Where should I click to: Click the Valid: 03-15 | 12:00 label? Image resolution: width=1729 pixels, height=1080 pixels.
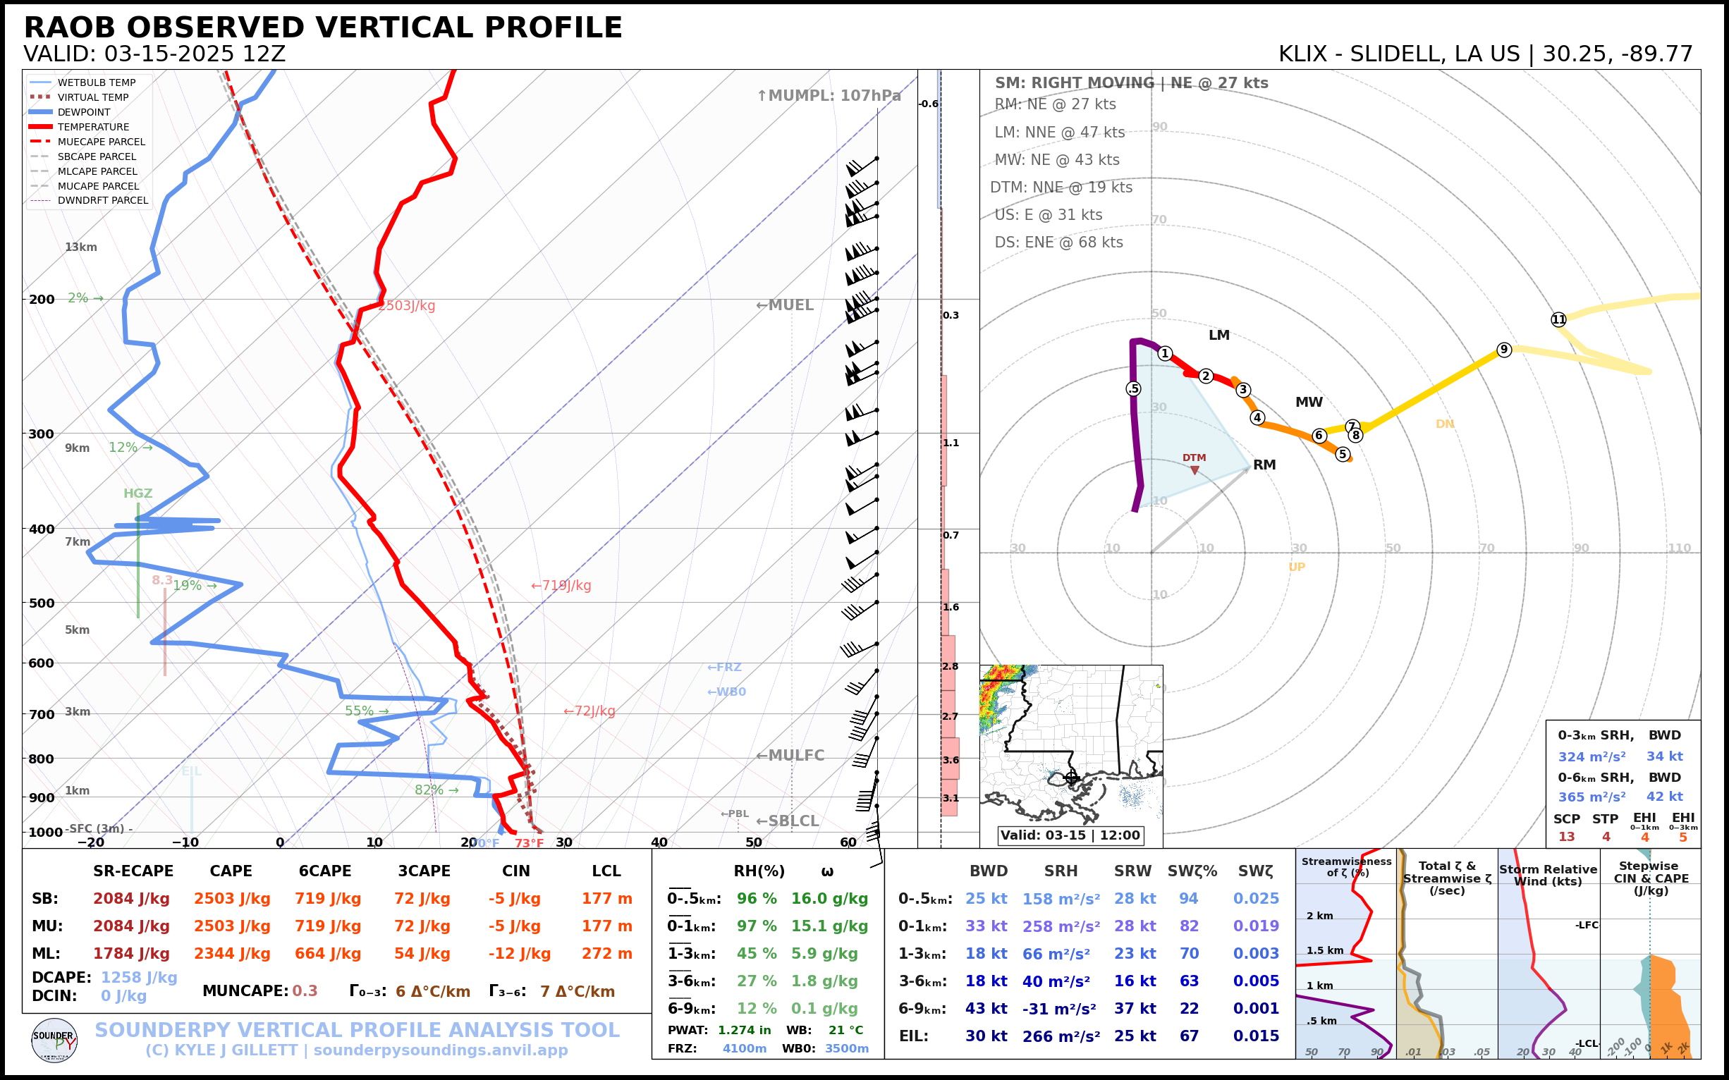point(1070,835)
